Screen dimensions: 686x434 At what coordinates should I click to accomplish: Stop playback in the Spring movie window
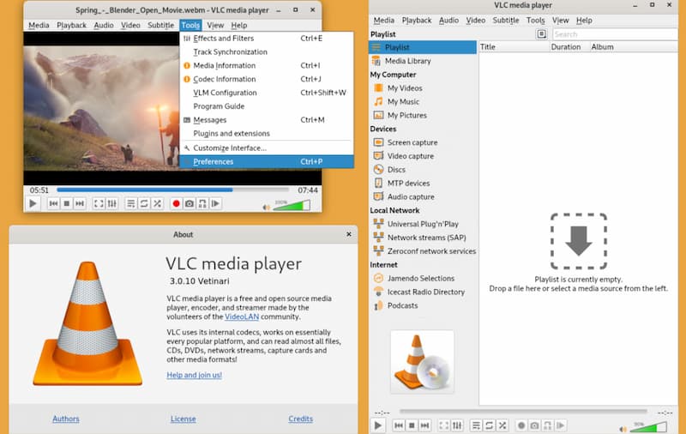[67, 203]
